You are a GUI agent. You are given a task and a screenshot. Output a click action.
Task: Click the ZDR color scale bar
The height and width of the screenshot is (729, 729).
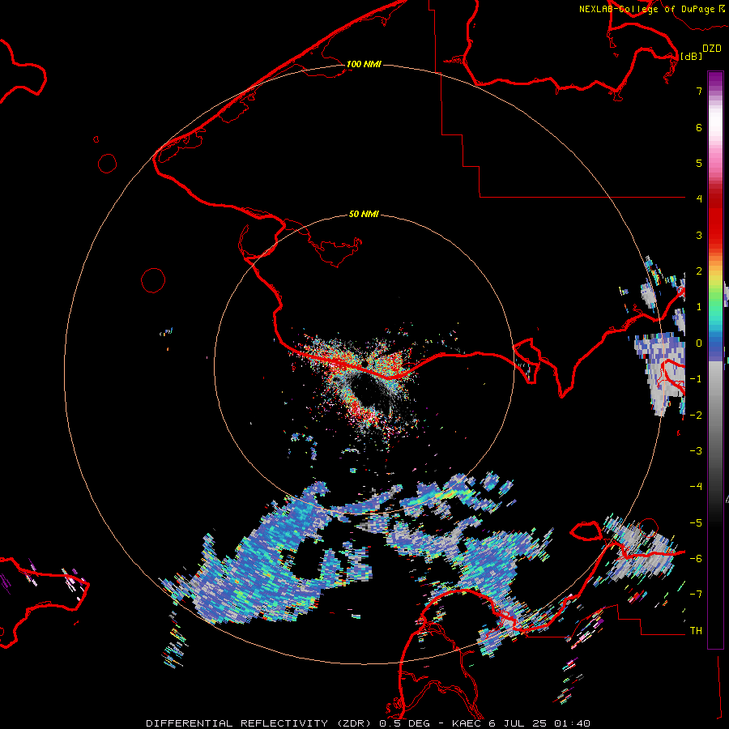(x=715, y=360)
